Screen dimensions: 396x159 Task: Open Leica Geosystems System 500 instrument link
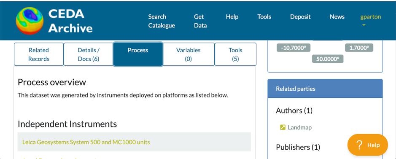point(86,142)
